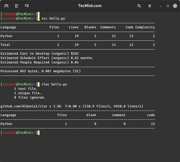Click the Total row in scc output

pos(77,45)
